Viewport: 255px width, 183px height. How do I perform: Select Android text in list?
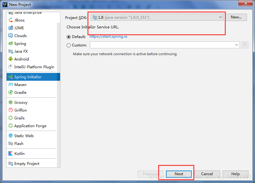click(x=21, y=59)
